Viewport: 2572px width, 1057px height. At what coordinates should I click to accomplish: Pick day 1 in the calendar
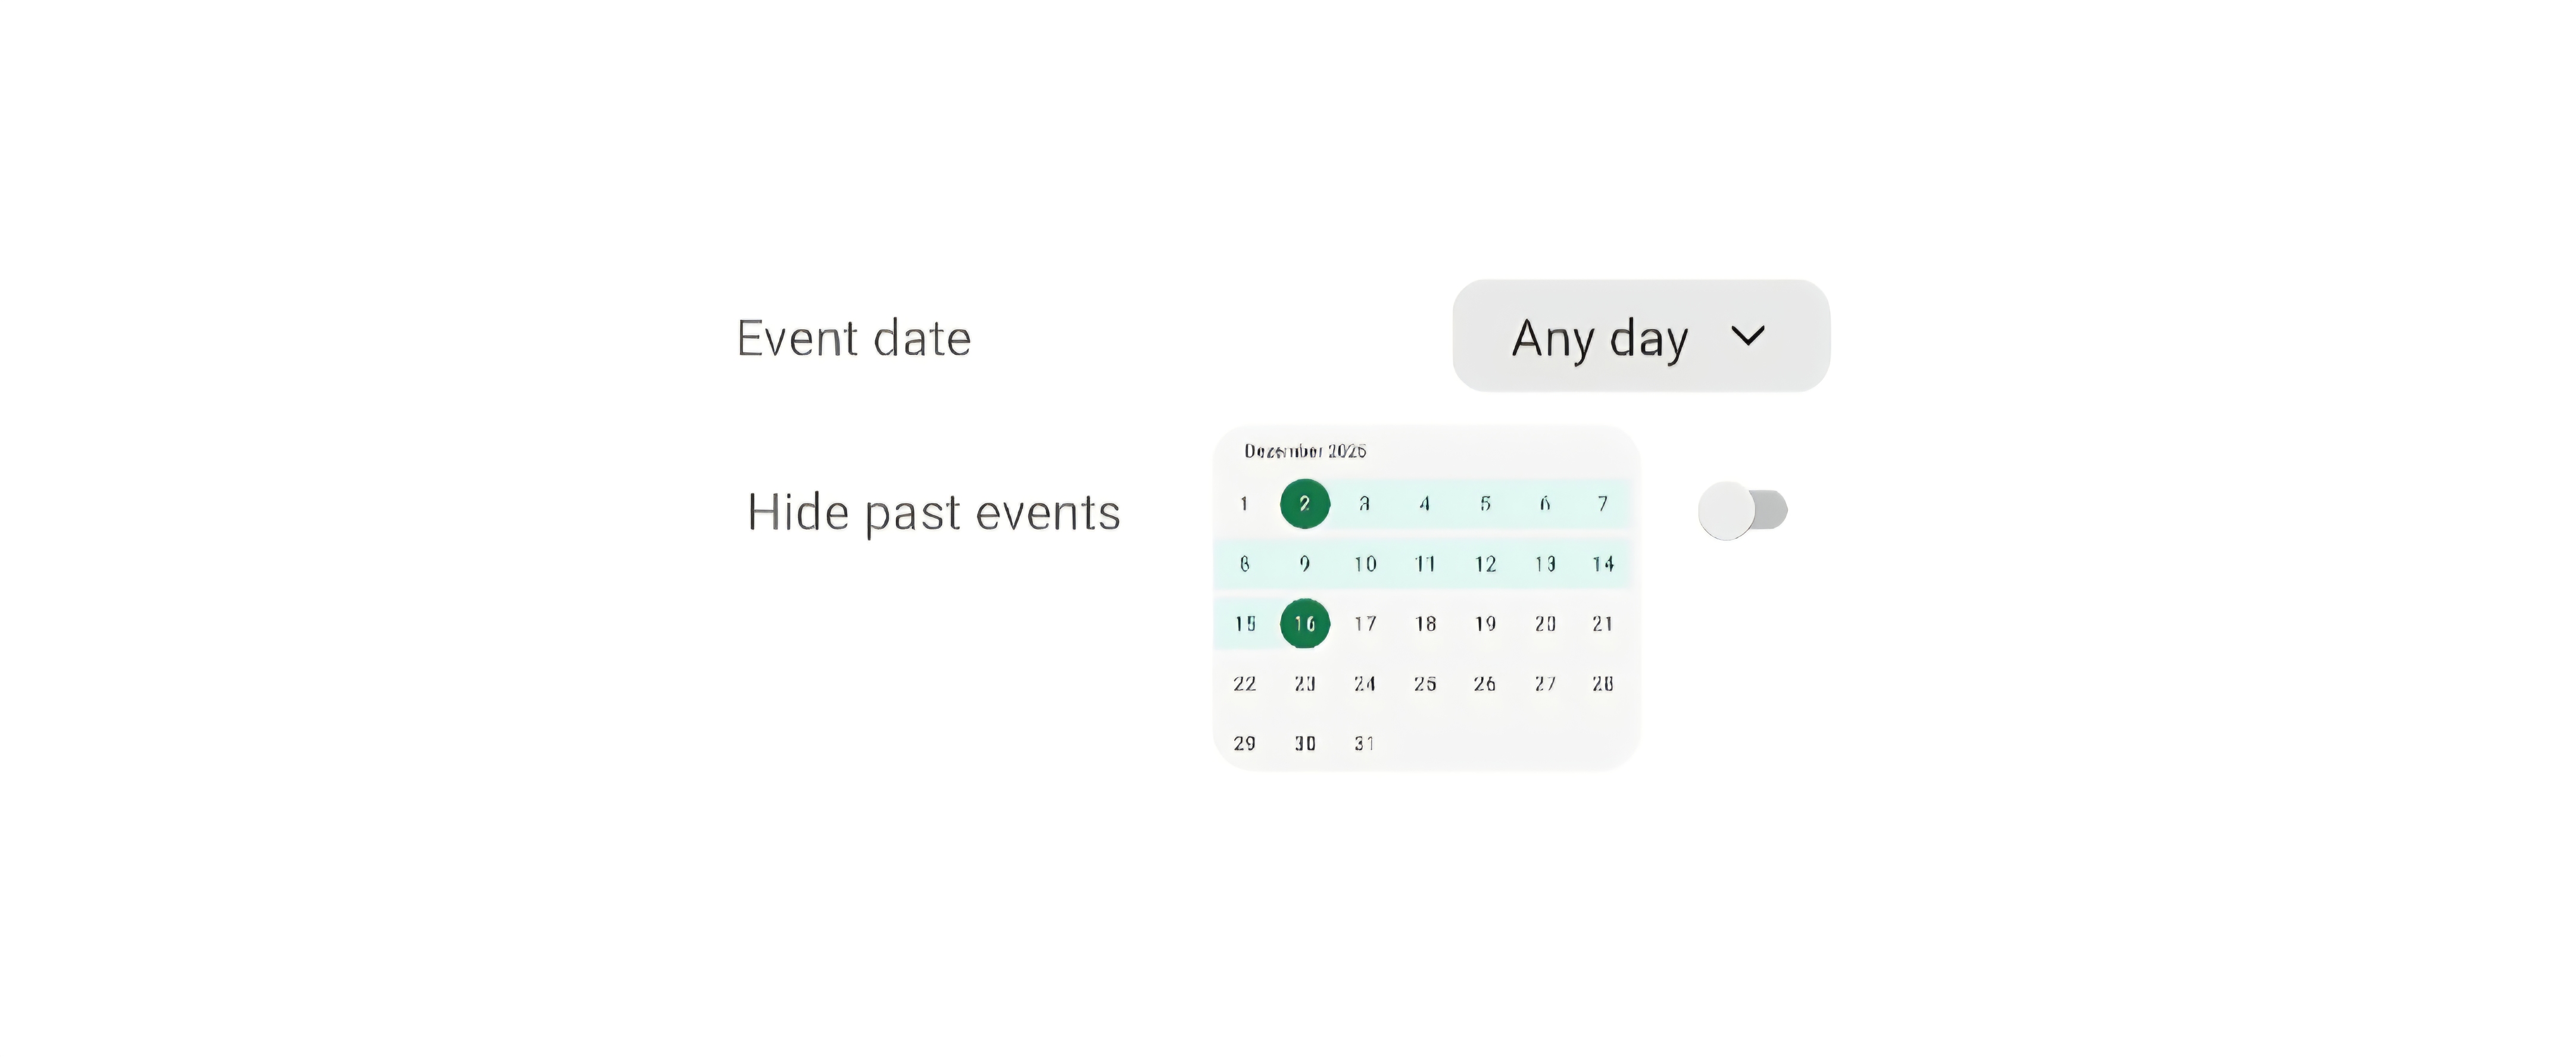[x=1244, y=504]
